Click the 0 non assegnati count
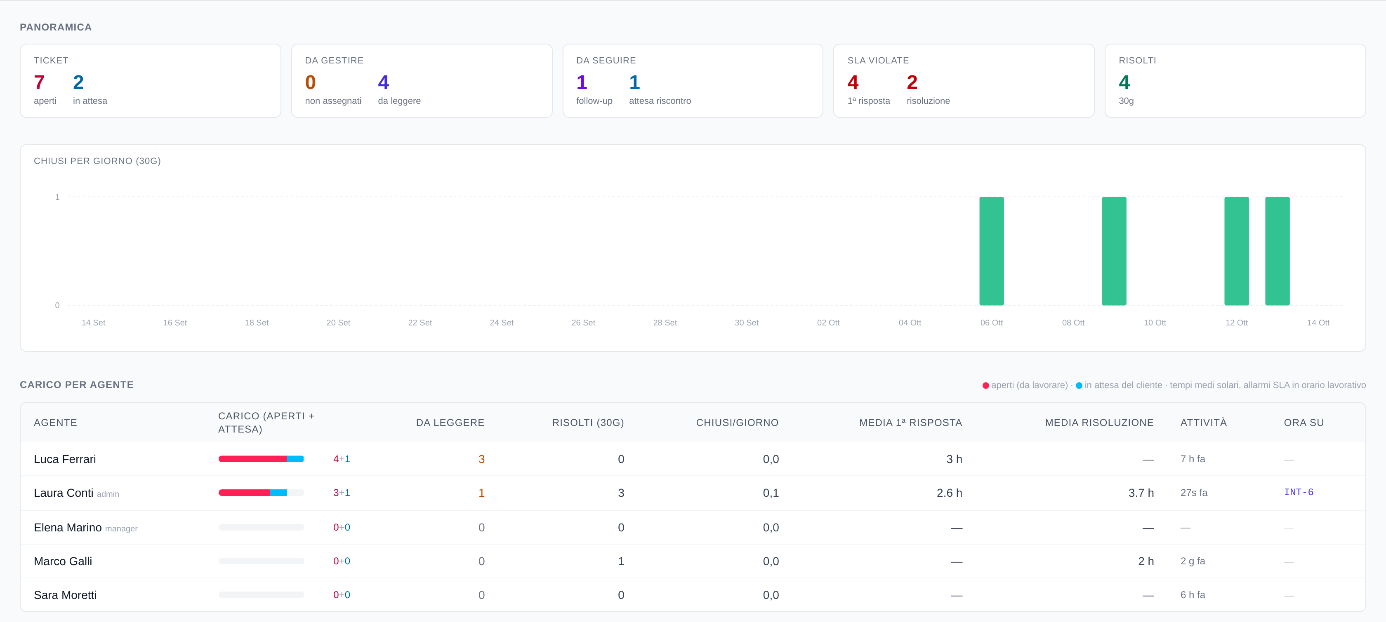 point(311,82)
